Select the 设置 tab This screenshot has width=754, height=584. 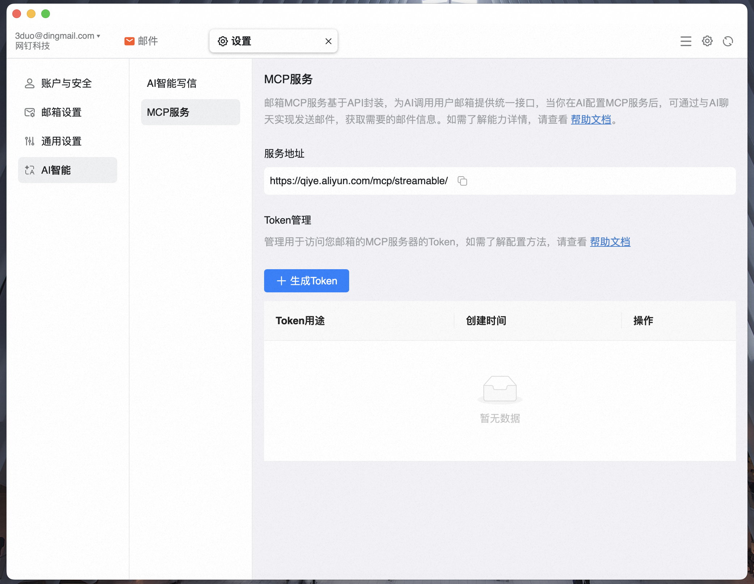tap(241, 41)
